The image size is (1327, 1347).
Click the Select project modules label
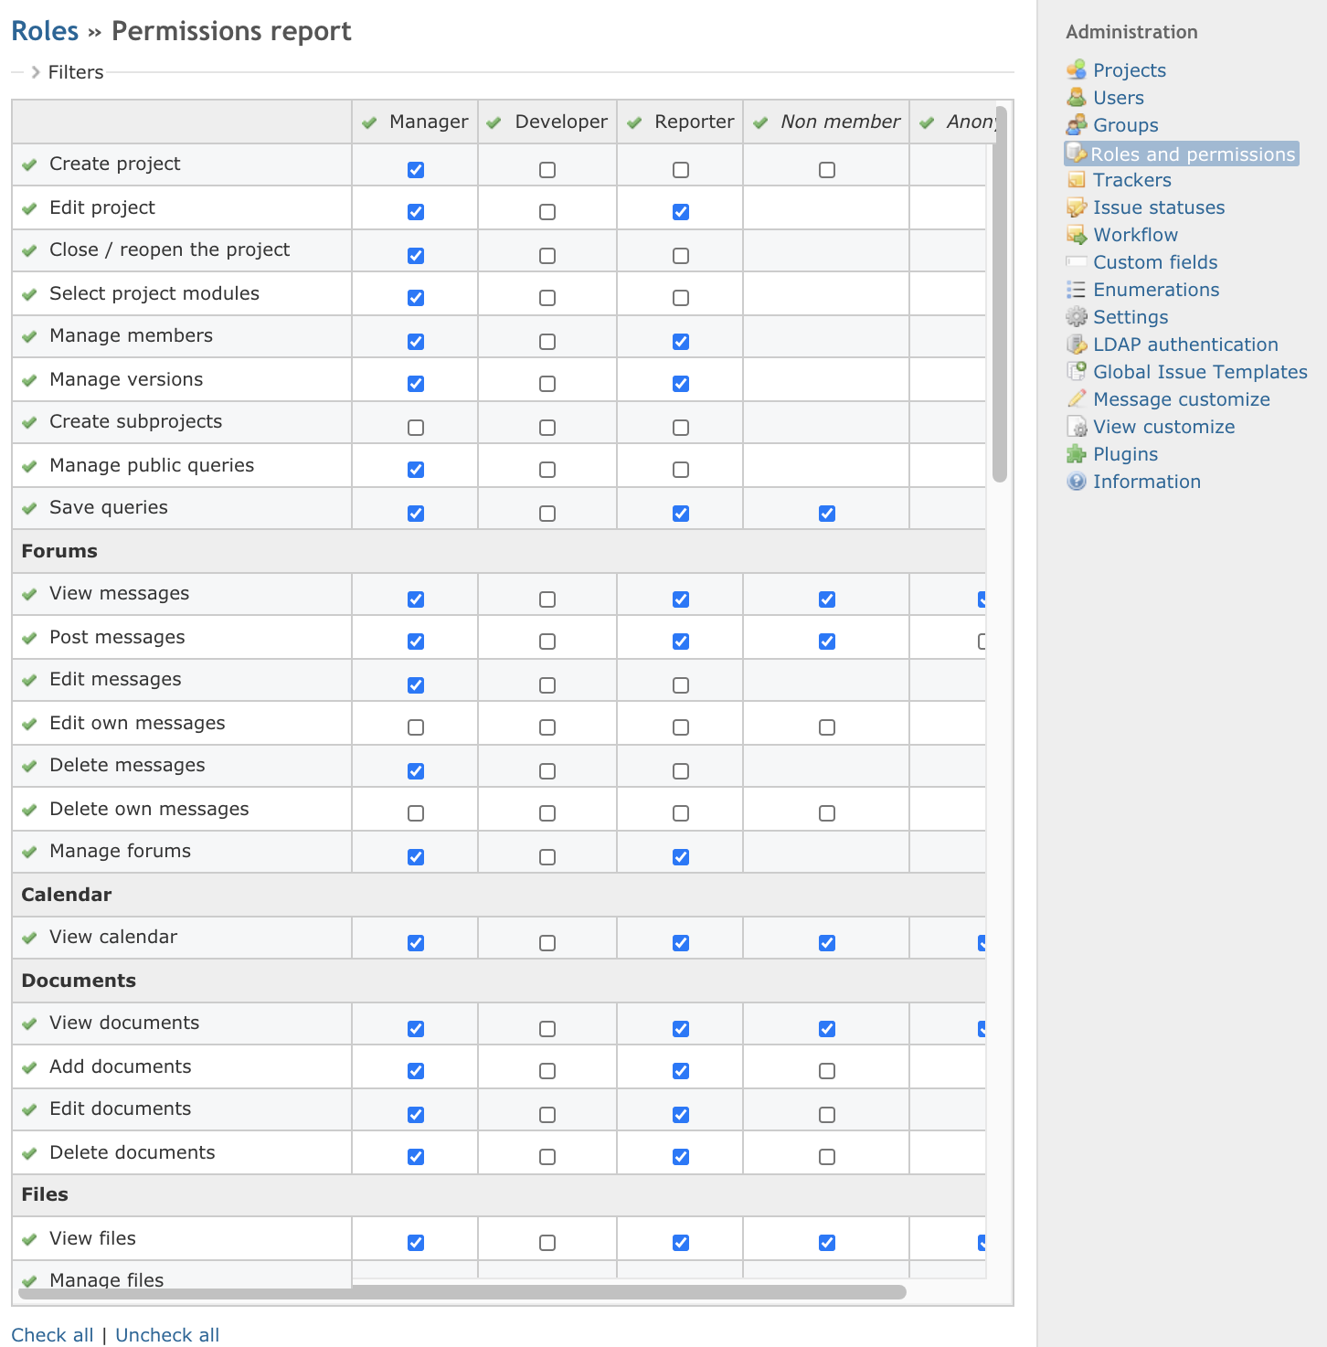coord(154,293)
